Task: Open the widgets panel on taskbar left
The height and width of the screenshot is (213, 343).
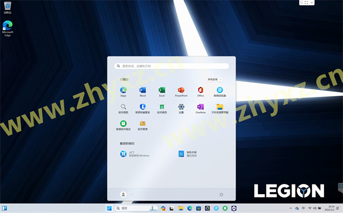Action: click(5, 208)
